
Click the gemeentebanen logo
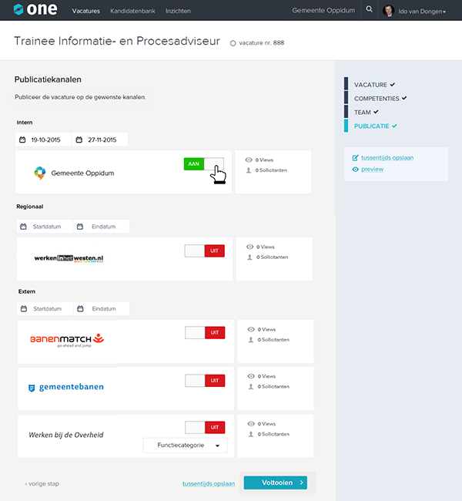coord(65,387)
